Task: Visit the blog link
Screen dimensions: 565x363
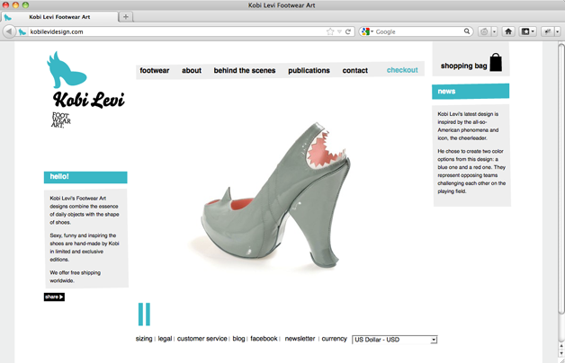Action: [x=238, y=339]
